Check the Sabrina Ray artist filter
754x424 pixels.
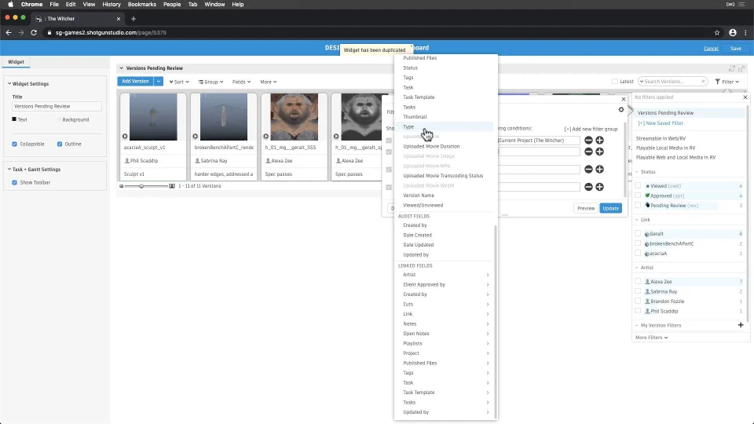(638, 291)
